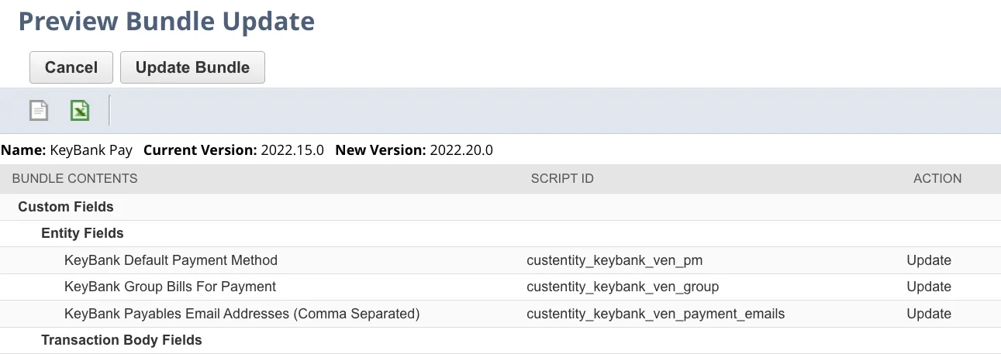Screen dimensions: 1001x354
Task: Select KeyBank Group Bills For Payment row
Action: 500,287
